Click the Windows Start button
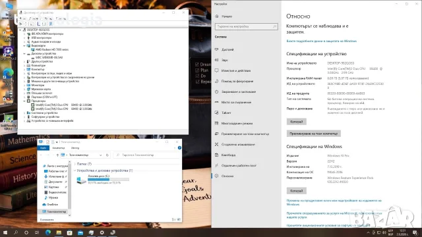This screenshot has width=422, height=237. [5, 232]
